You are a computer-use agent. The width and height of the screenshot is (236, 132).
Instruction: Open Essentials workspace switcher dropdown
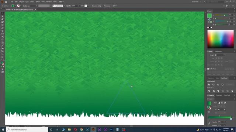click(x=196, y=2)
